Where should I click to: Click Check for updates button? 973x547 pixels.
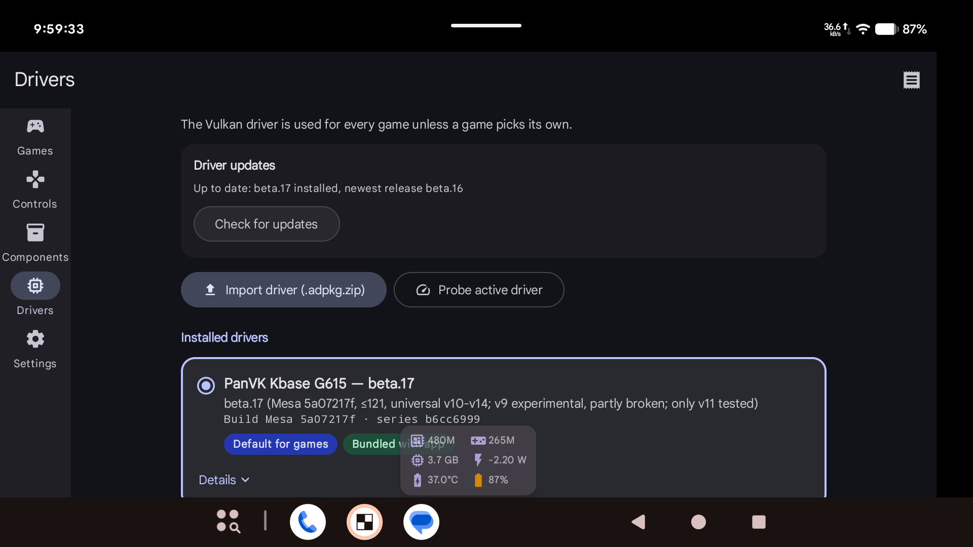(267, 224)
